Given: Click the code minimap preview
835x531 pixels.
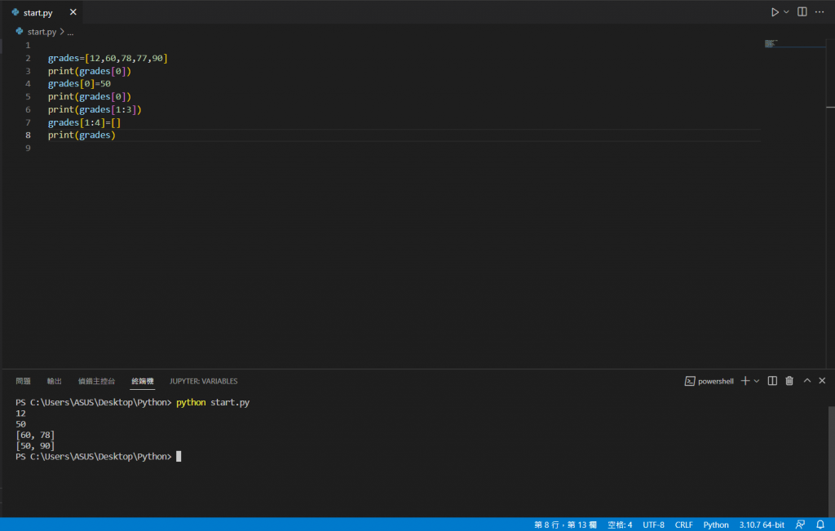Looking at the screenshot, I should (772, 44).
